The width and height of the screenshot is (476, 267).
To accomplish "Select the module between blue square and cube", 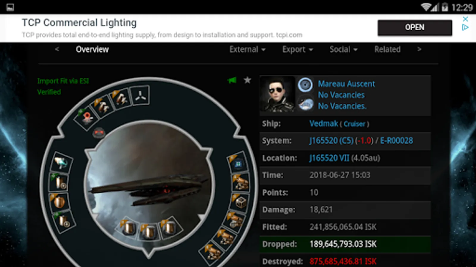I will pos(240,183).
